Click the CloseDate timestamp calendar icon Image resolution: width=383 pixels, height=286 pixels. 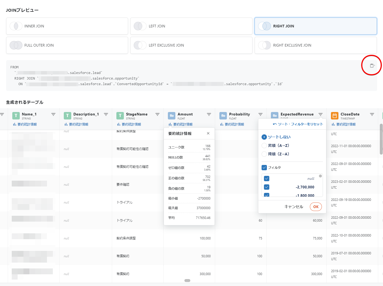pyautogui.click(x=335, y=116)
